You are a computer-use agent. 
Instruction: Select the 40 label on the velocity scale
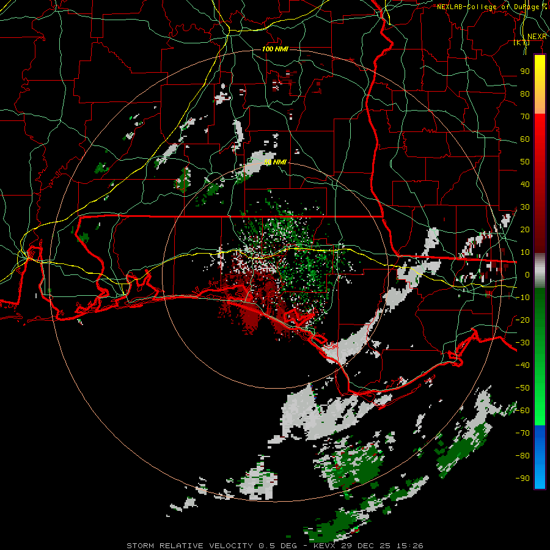[525, 184]
